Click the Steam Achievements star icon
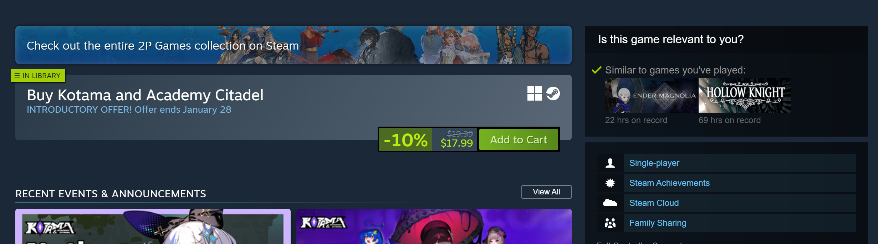The width and height of the screenshot is (878, 244). [x=610, y=183]
